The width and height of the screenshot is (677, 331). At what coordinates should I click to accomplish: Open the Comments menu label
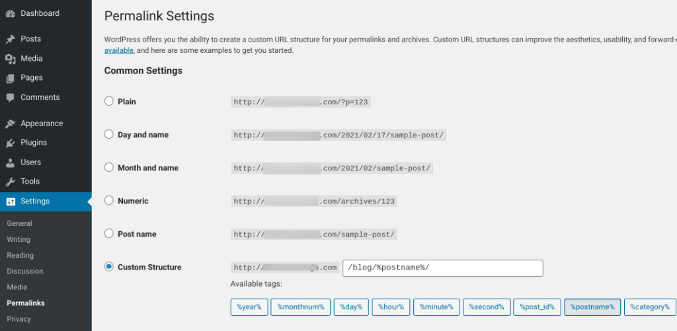(40, 97)
